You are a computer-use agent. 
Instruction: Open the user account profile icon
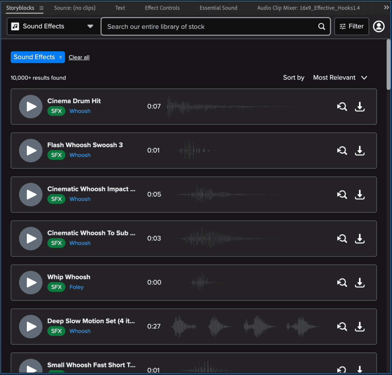click(x=379, y=26)
